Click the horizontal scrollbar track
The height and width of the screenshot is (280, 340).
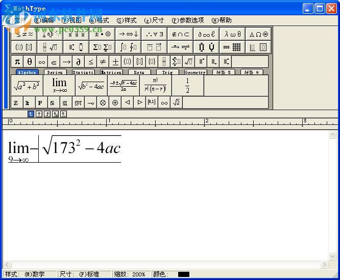point(163,264)
